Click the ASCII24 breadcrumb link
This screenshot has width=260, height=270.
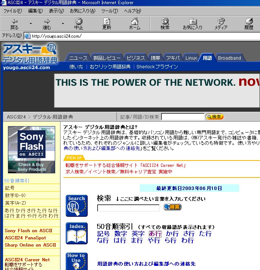pyautogui.click(x=16, y=117)
